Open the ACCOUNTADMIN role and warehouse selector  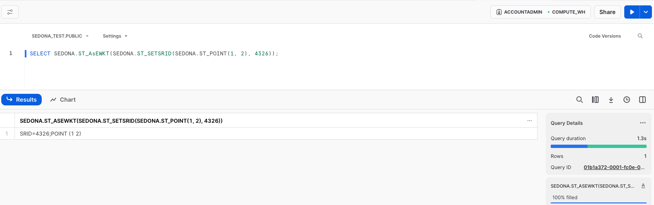coord(540,12)
